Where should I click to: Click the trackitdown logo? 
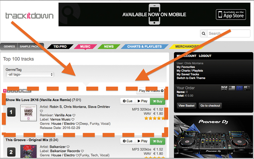pyautogui.click(x=29, y=16)
